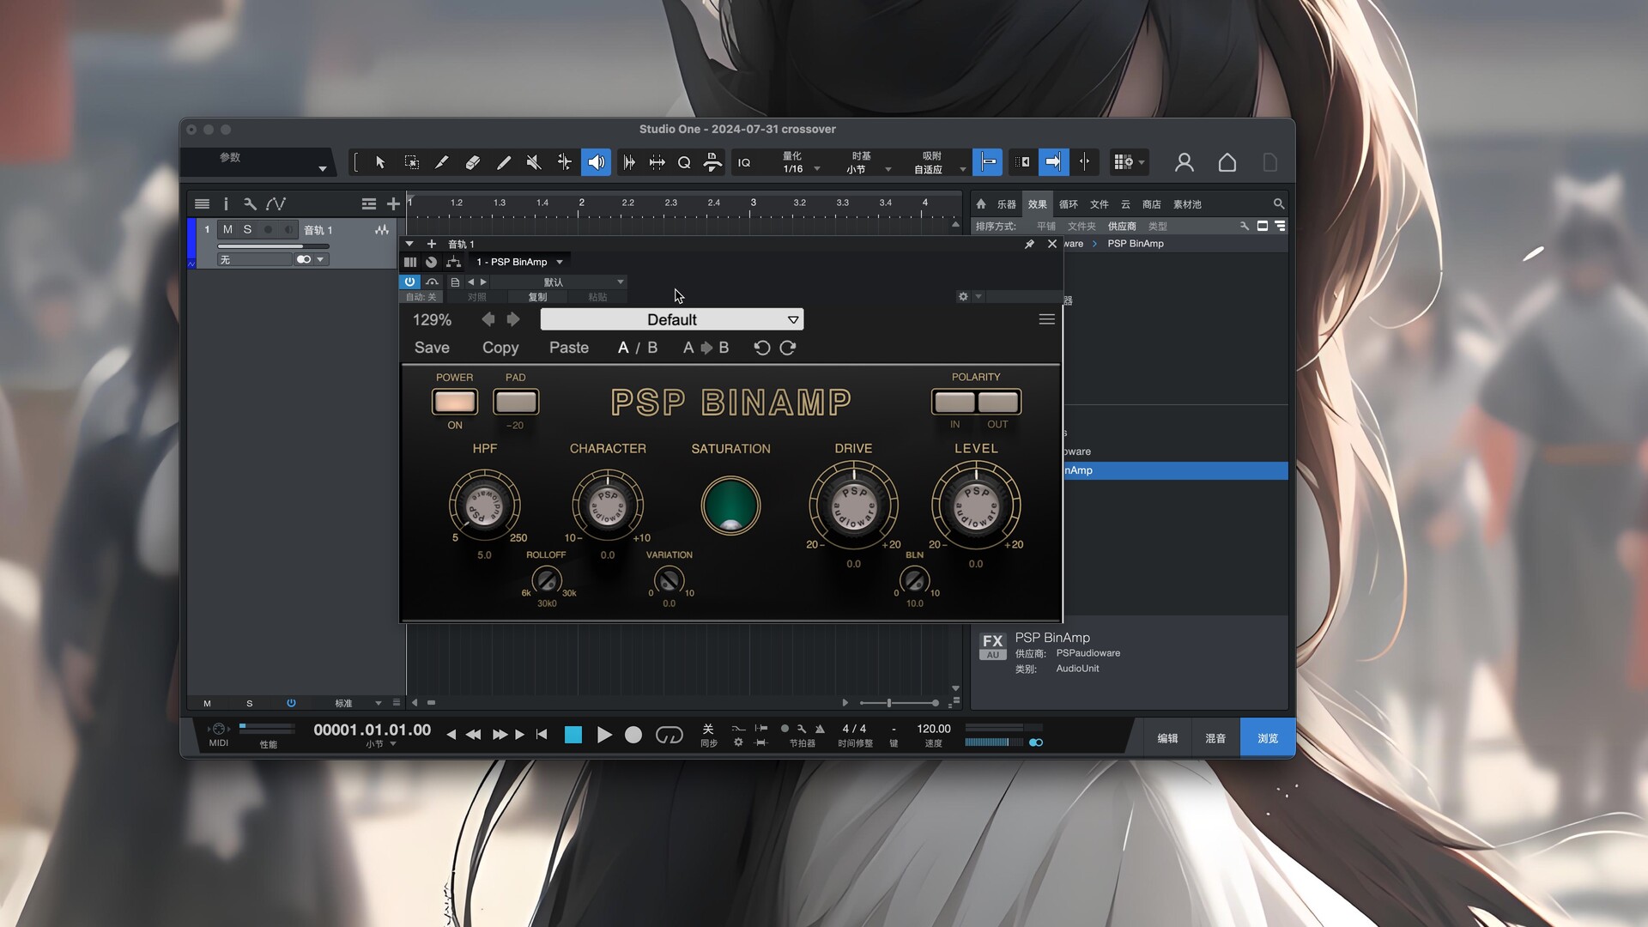This screenshot has height=927, width=1648.
Task: Set POLARITY OUT switch
Action: [x=998, y=402]
